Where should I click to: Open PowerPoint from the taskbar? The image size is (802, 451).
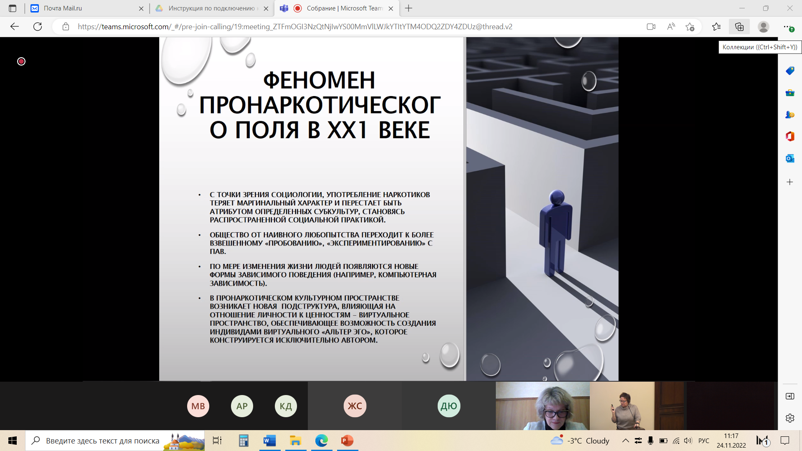pos(348,441)
